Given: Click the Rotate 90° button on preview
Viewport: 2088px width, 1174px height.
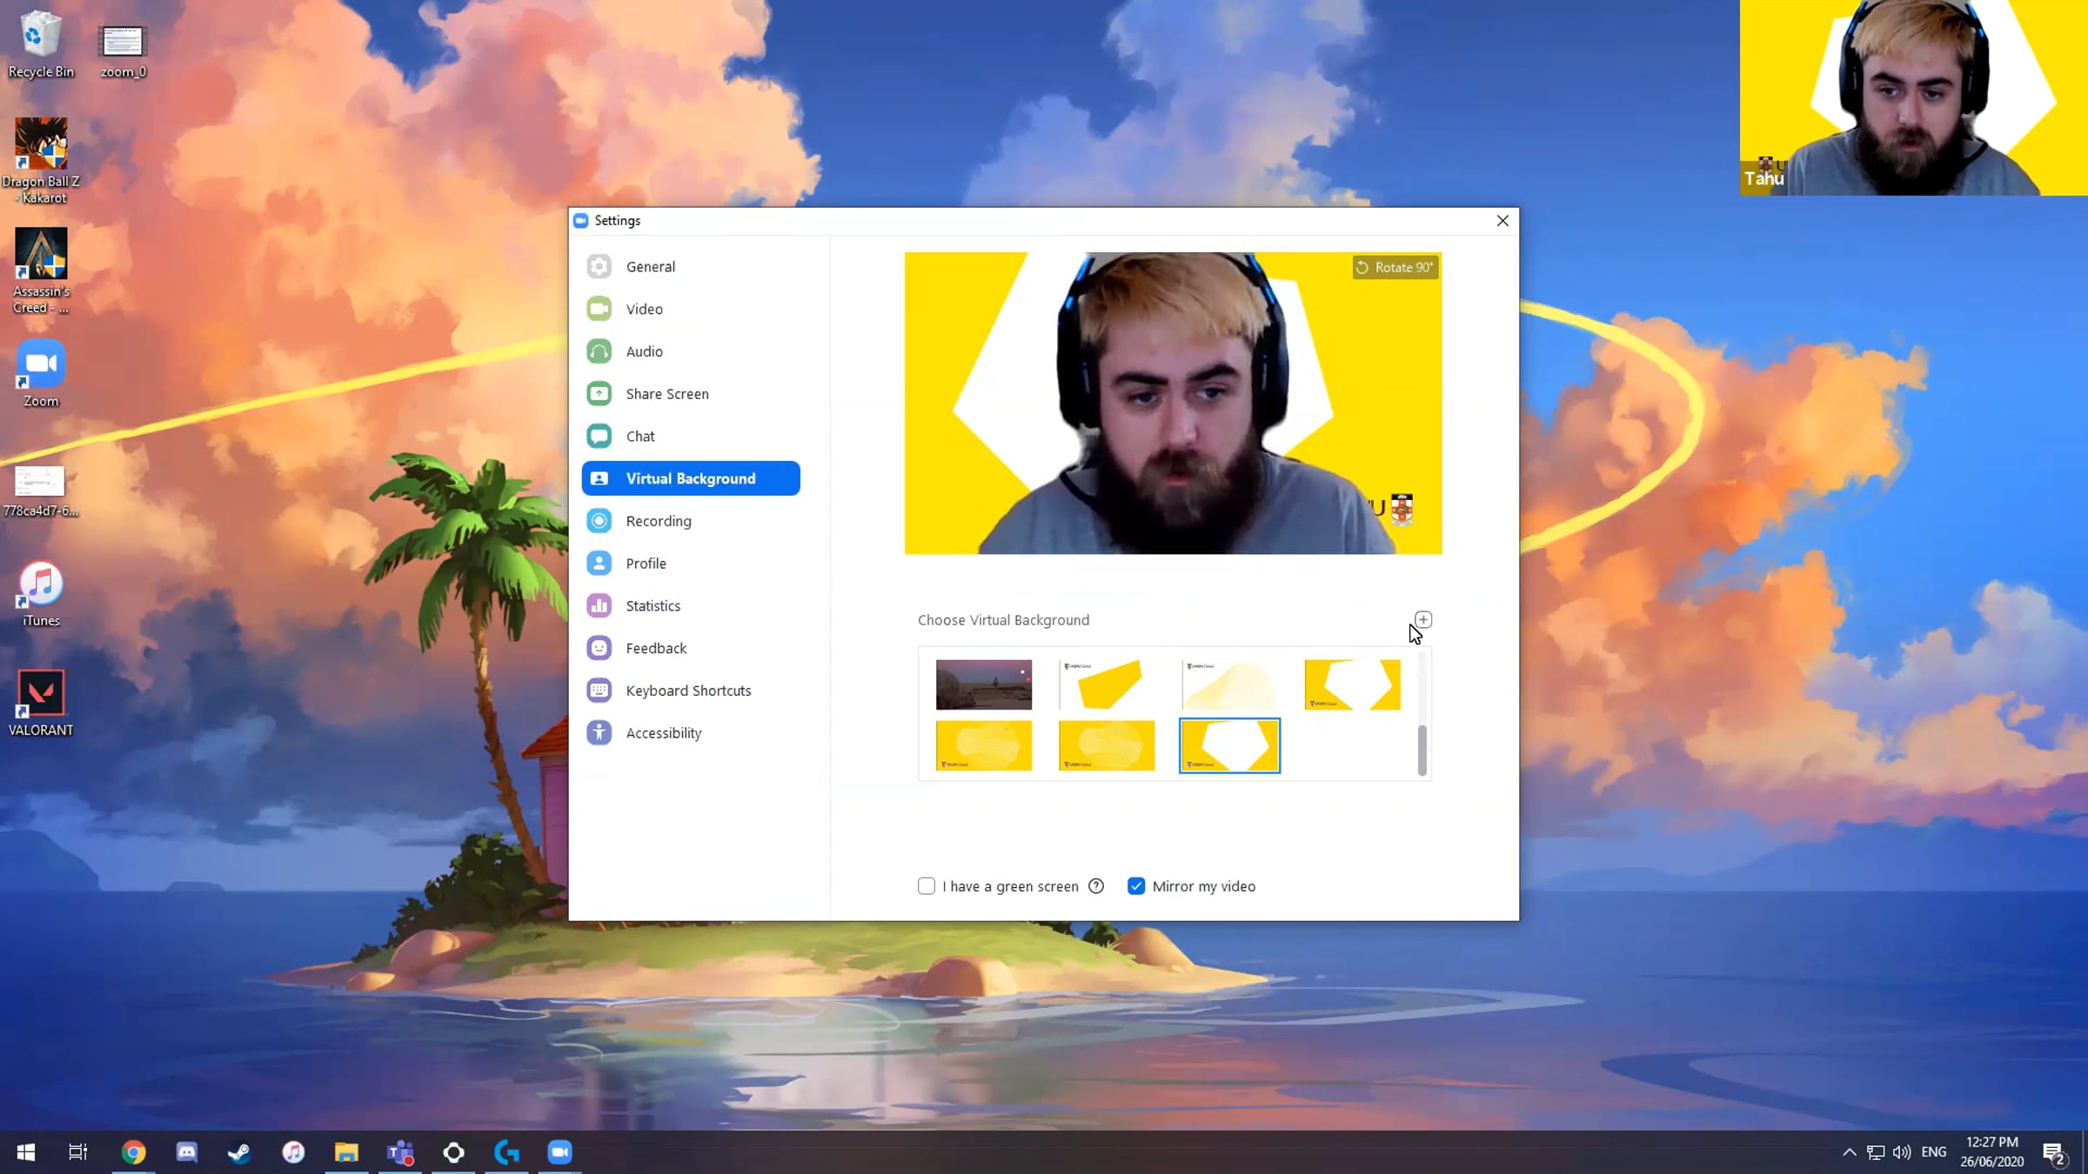Looking at the screenshot, I should click(x=1395, y=267).
